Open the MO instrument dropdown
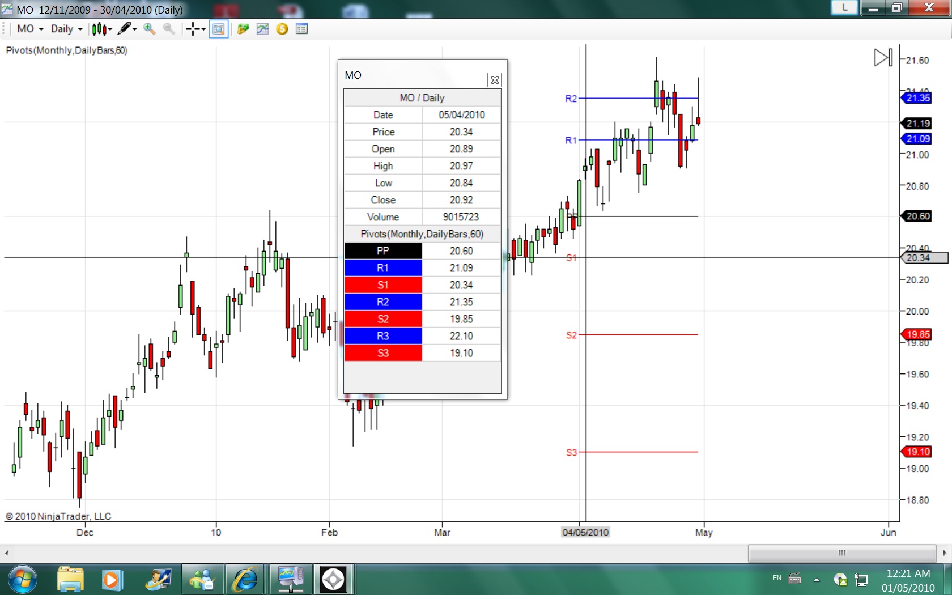The height and width of the screenshot is (595, 952). (x=30, y=29)
